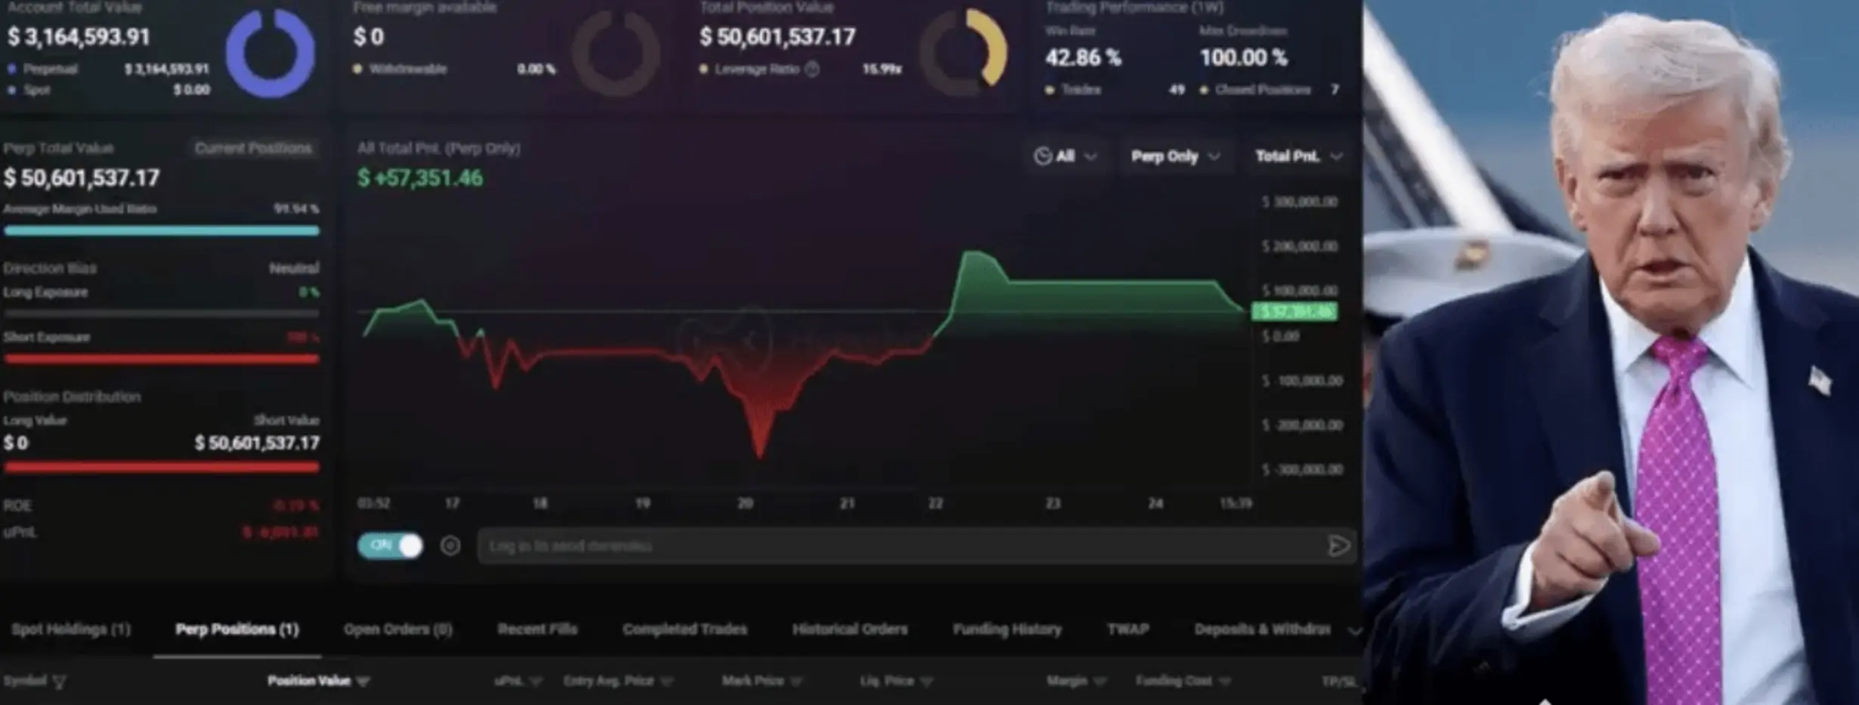Click the red ROE percentage value
This screenshot has width=1859, height=705.
coord(295,506)
